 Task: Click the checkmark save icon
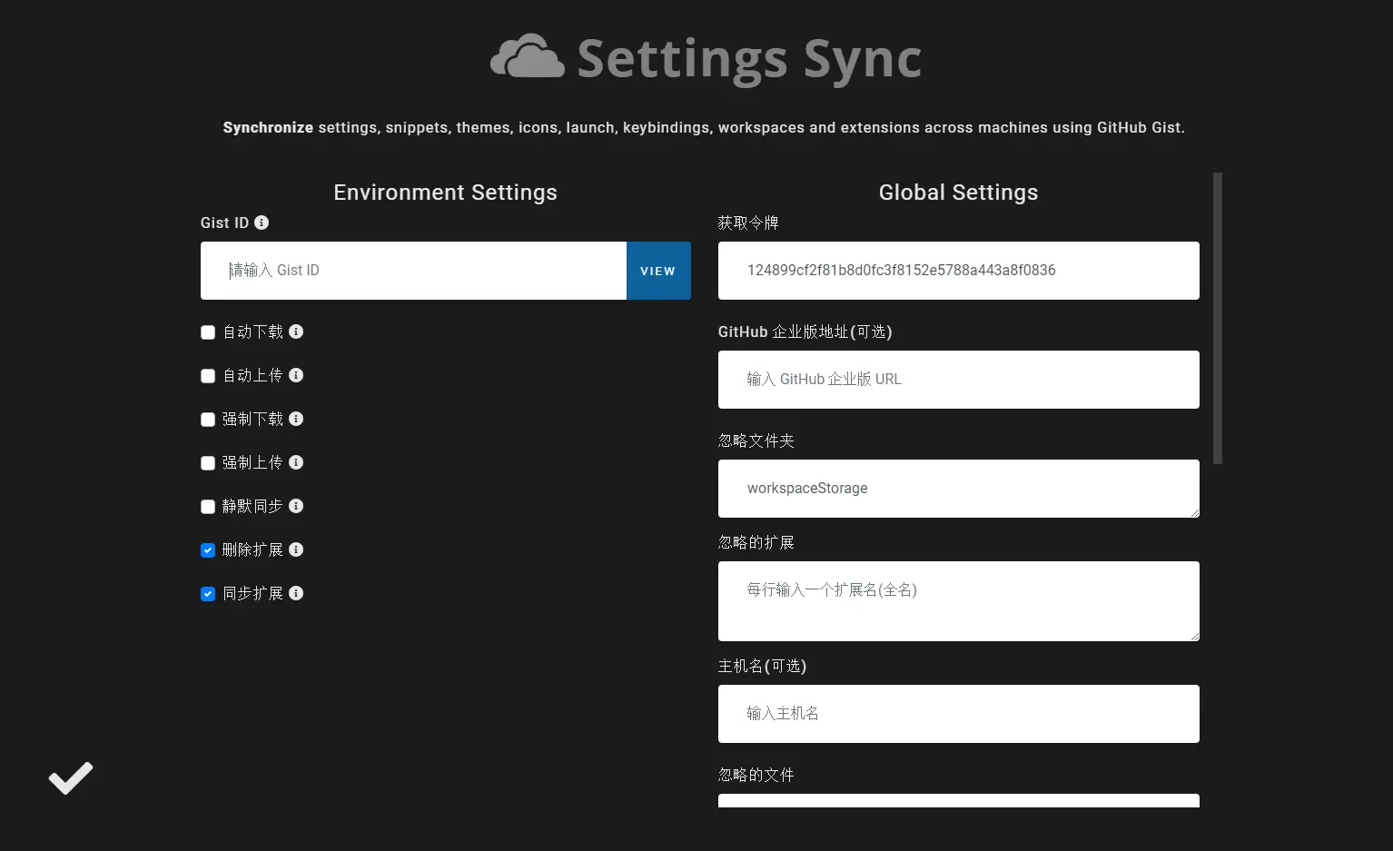tap(71, 777)
